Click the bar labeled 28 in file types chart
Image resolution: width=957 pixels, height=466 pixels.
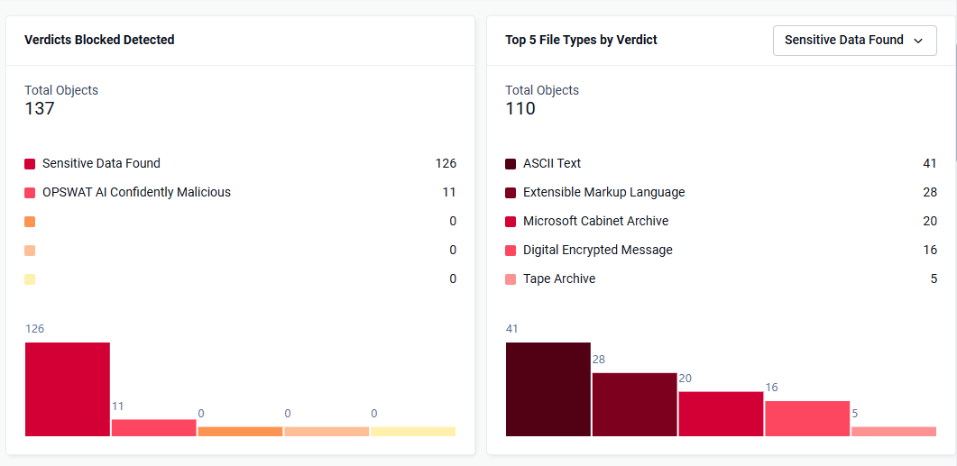pyautogui.click(x=635, y=405)
